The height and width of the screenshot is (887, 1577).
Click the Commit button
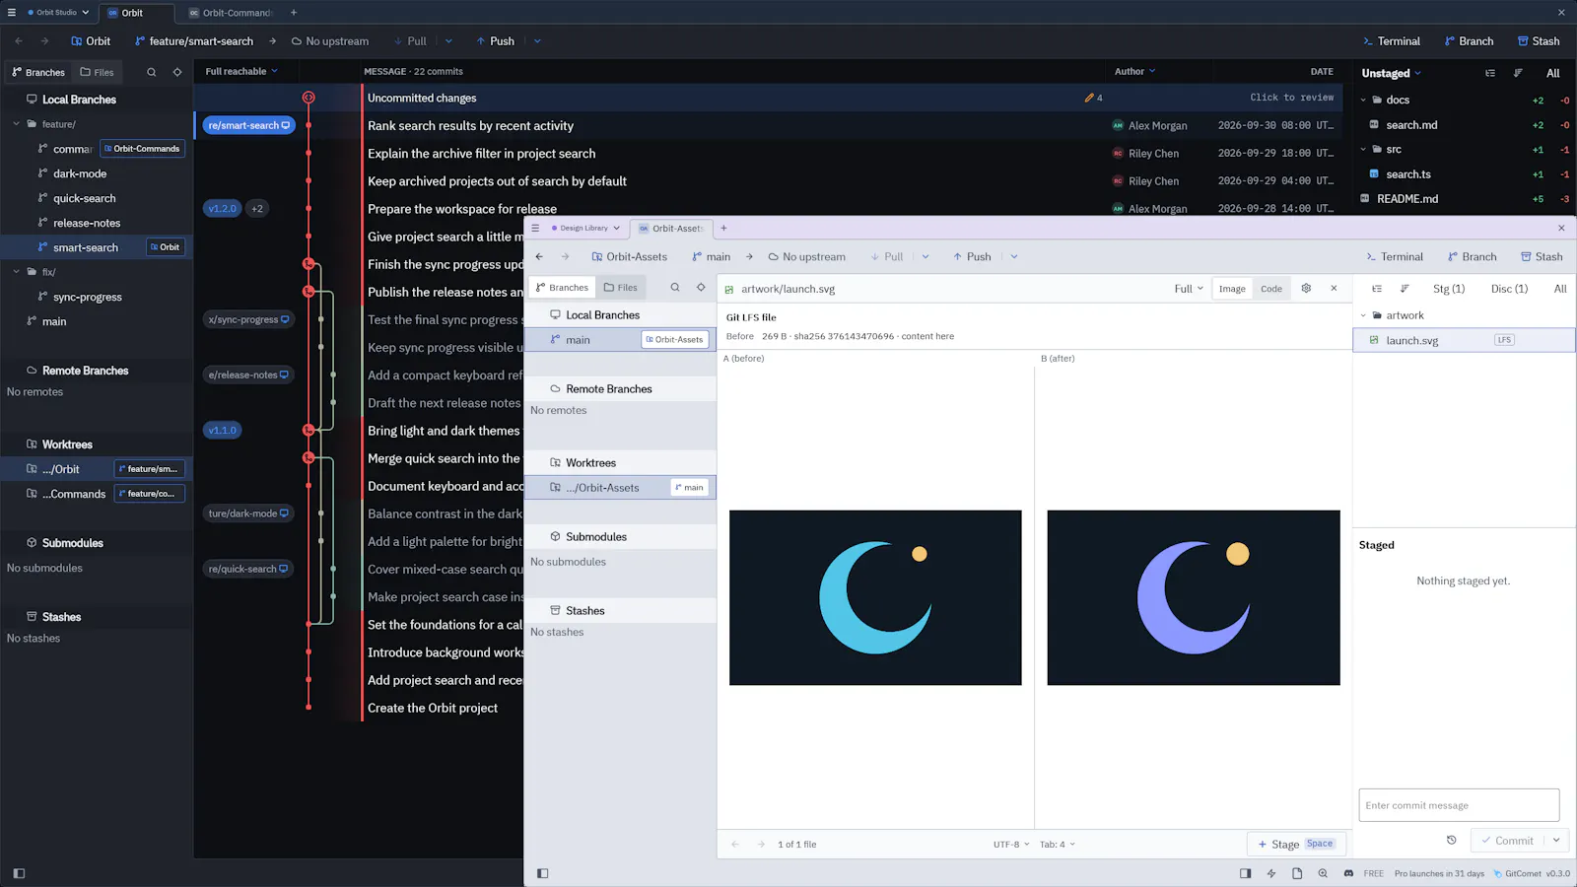1508,841
